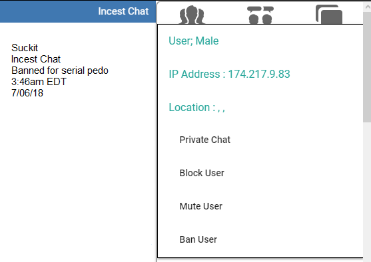Image resolution: width=371 pixels, height=262 pixels.
Task: Click the "User; Male" heading
Action: pos(194,41)
